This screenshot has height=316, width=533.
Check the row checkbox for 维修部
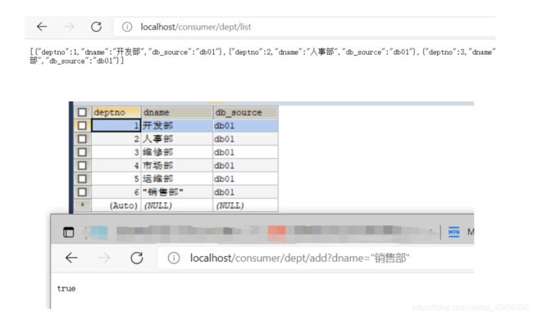point(82,152)
